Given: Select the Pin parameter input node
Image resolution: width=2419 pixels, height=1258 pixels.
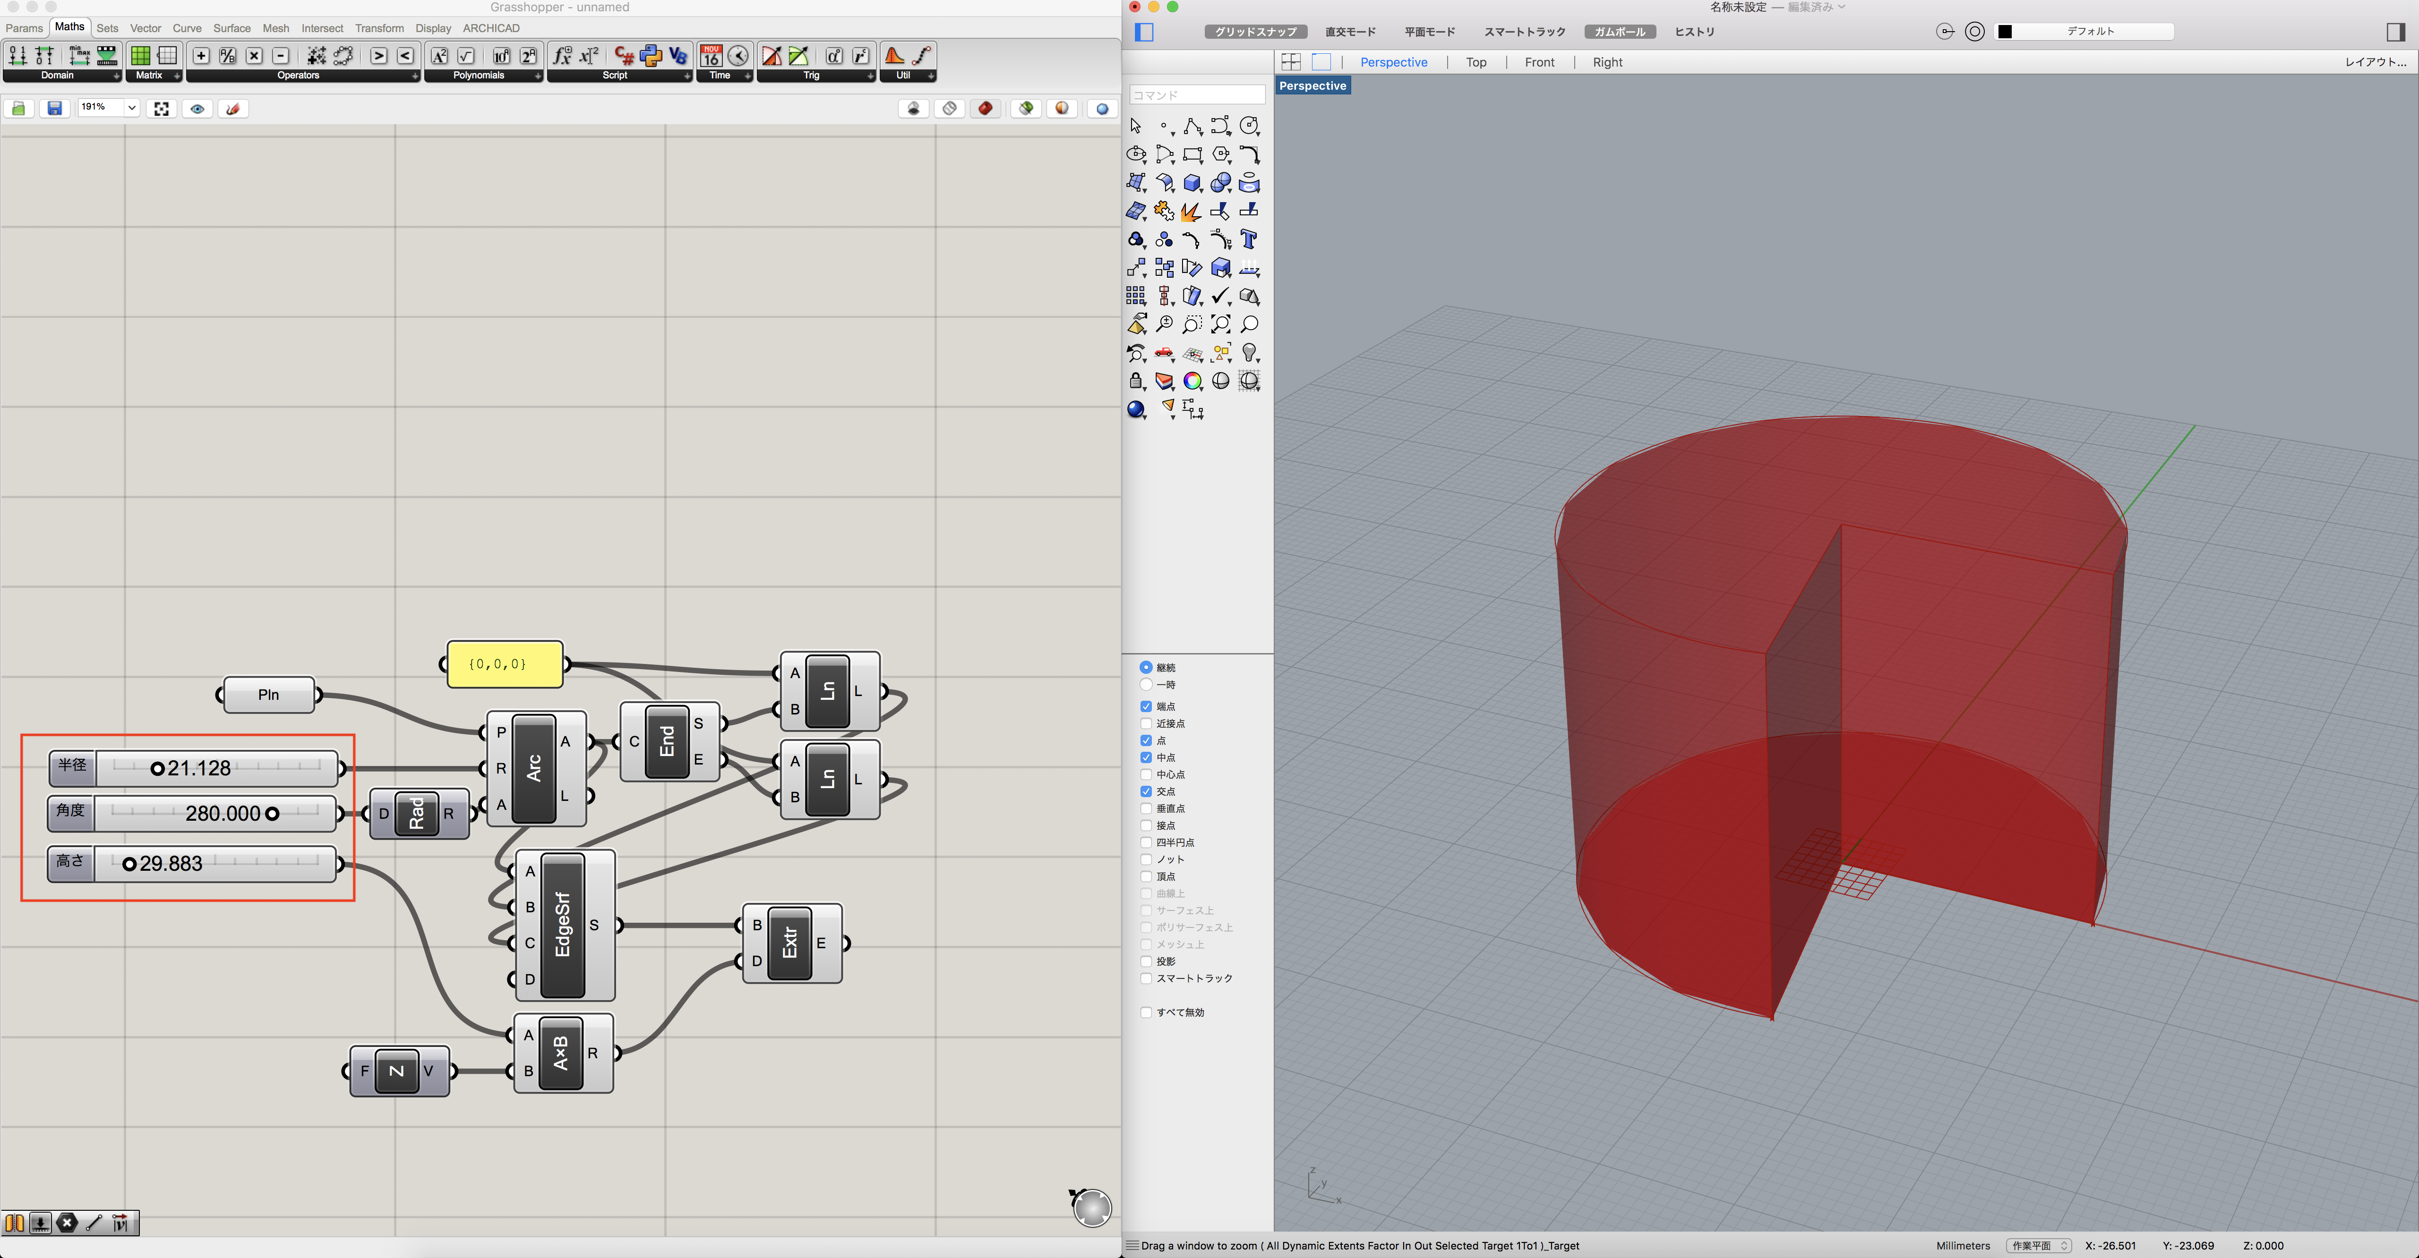Looking at the screenshot, I should [269, 694].
